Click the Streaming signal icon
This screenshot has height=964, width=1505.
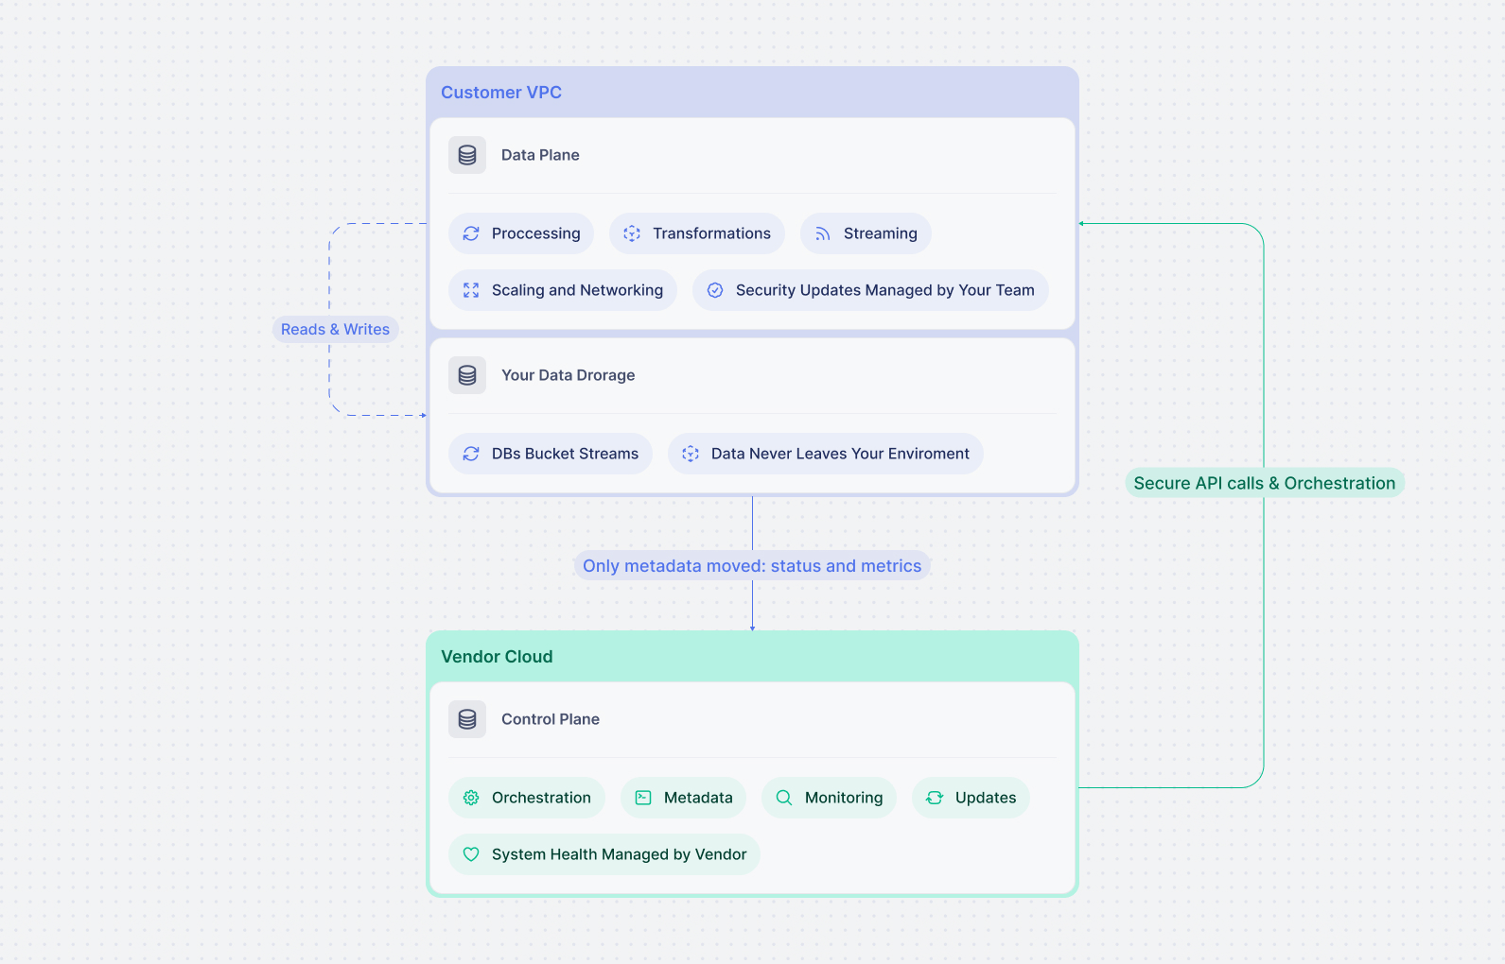[823, 233]
